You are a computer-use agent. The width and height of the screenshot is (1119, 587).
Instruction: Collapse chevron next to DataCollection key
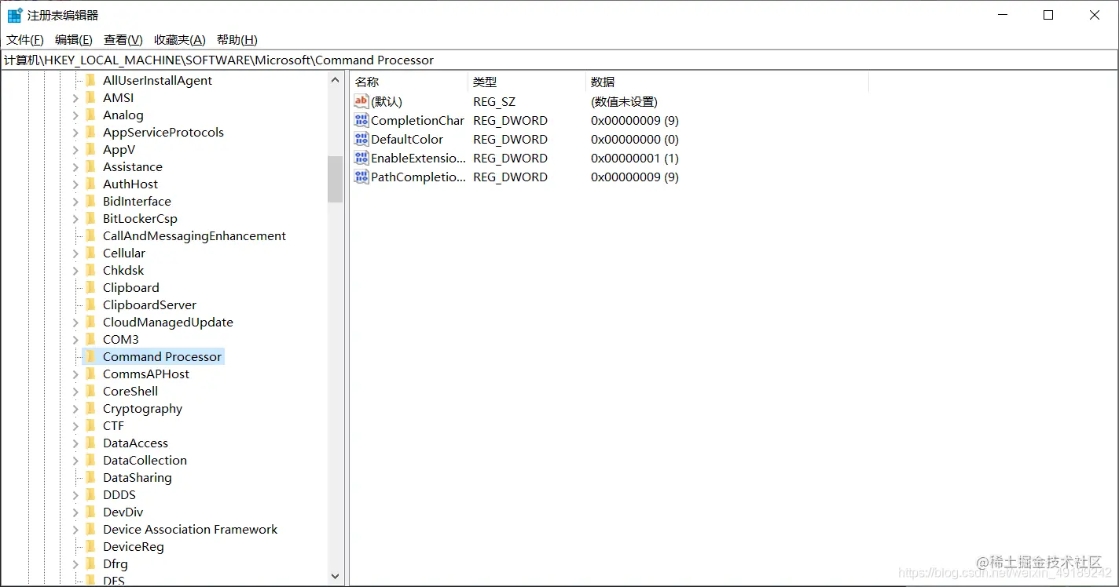[75, 460]
